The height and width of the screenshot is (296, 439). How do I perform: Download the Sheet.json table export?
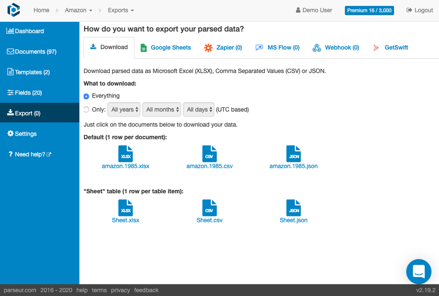coord(293,220)
